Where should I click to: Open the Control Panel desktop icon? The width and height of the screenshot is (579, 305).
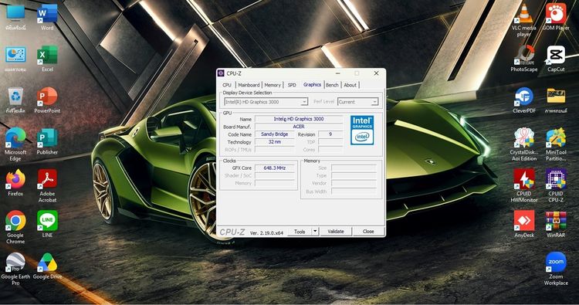click(15, 59)
